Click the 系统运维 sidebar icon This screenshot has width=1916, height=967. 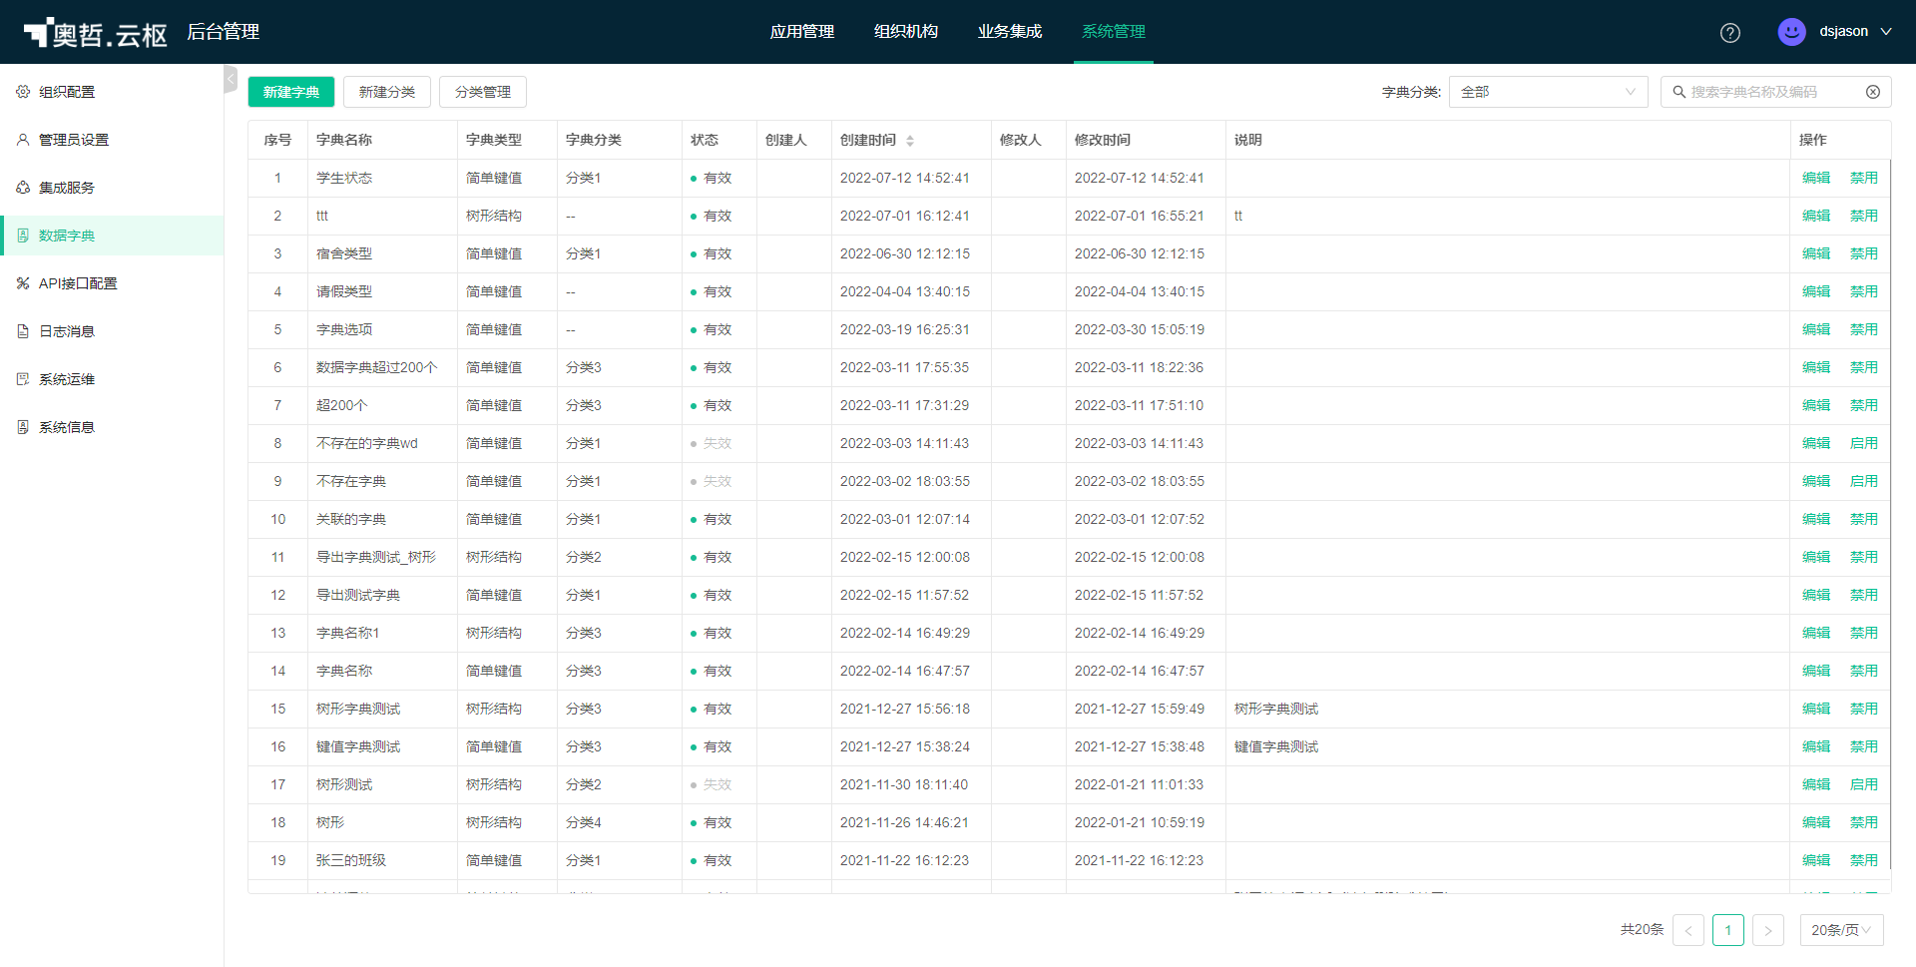23,379
